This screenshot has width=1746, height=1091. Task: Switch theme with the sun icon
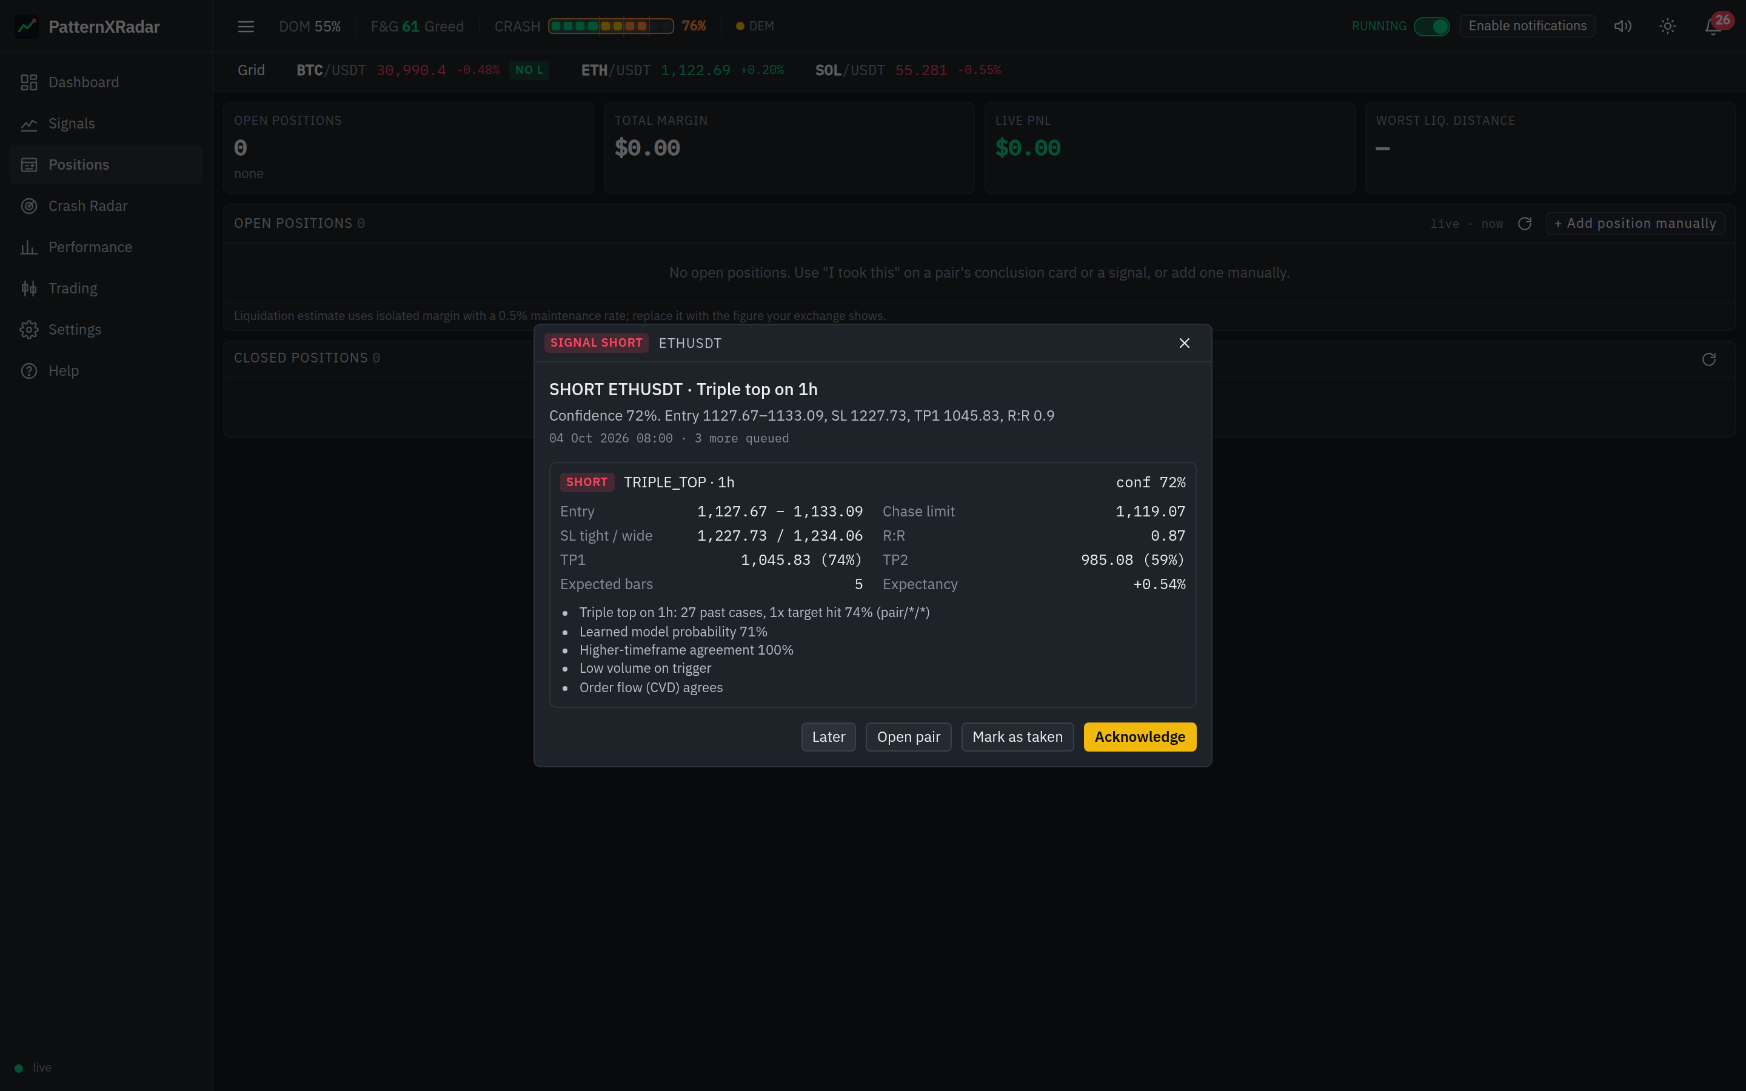pyautogui.click(x=1667, y=27)
